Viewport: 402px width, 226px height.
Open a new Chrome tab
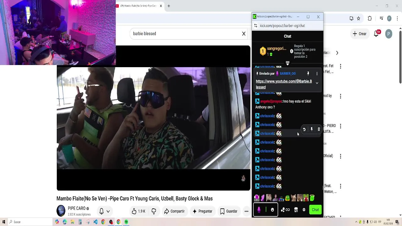click(x=169, y=6)
